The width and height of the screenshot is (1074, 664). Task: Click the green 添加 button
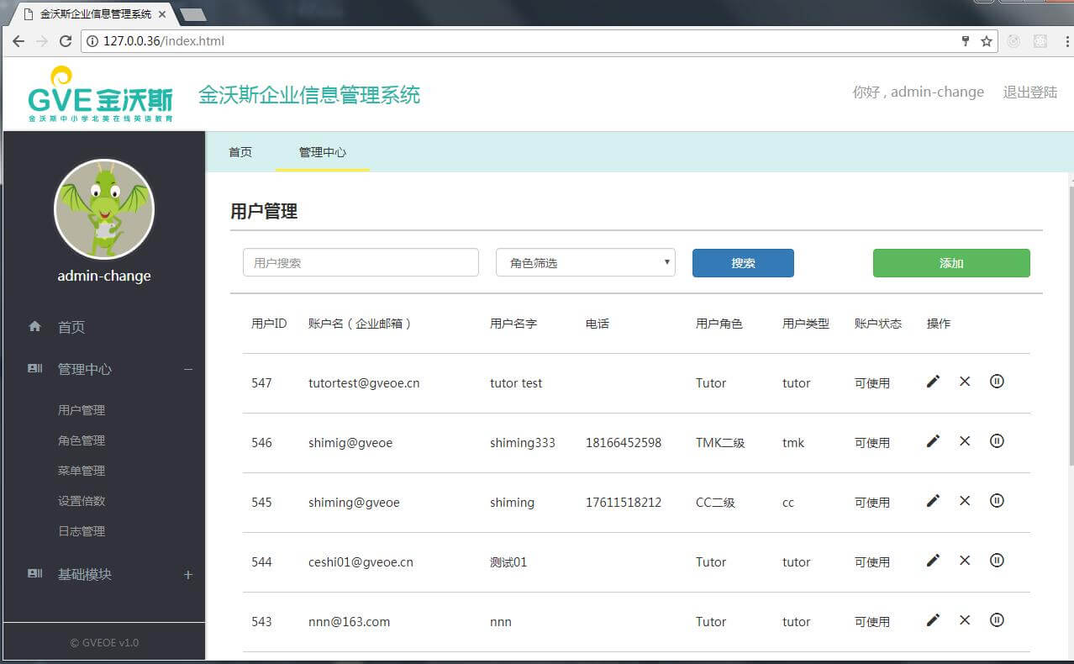(951, 263)
